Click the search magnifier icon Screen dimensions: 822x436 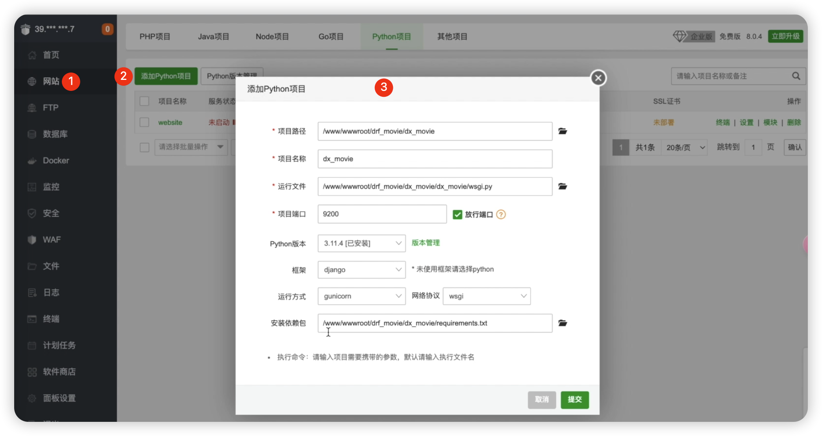(x=796, y=76)
